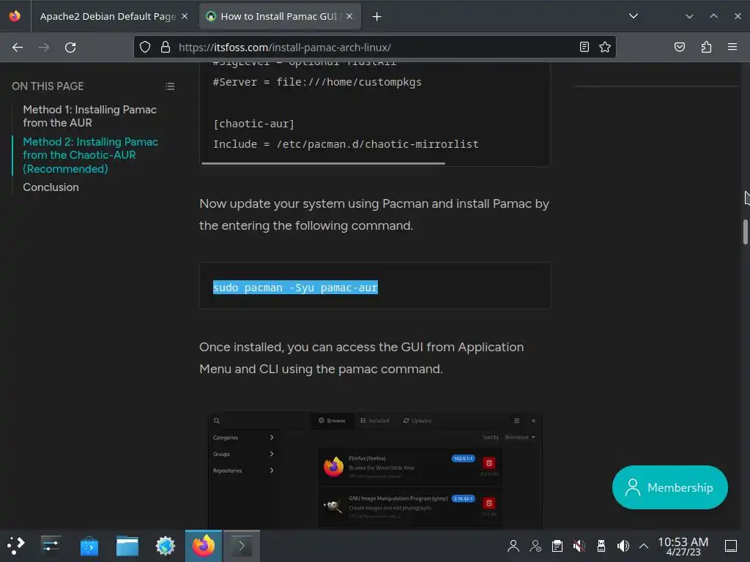Open the clipboard tray icon
Image resolution: width=750 pixels, height=562 pixels.
point(557,546)
